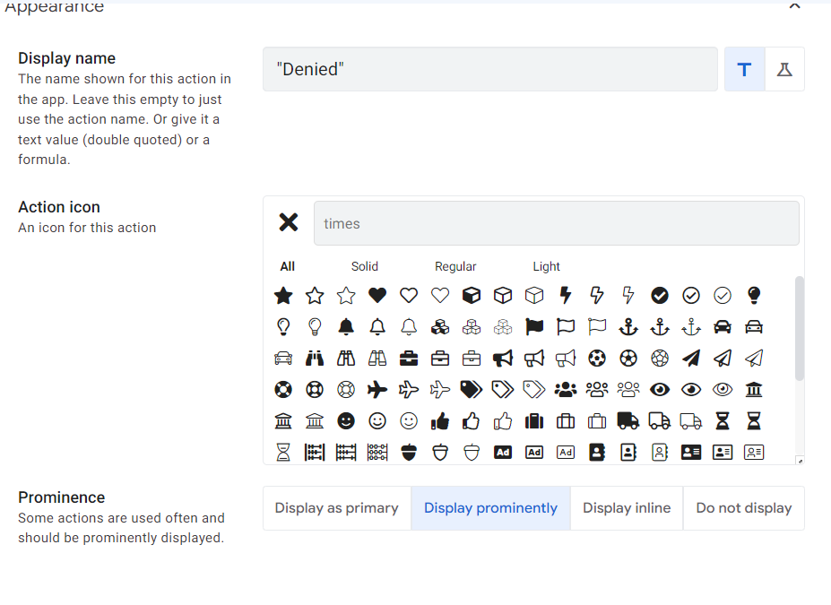Switch display name to formula flask mode
Image resolution: width=831 pixels, height=605 pixels.
coord(784,69)
